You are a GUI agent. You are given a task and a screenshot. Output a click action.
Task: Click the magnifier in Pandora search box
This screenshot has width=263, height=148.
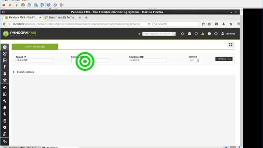coord(173,34)
